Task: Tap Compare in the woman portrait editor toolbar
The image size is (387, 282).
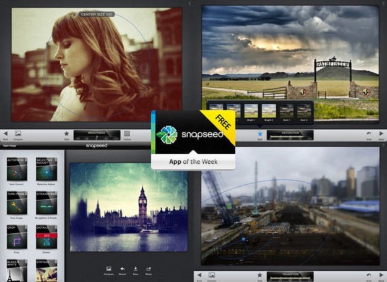Action: [18, 135]
